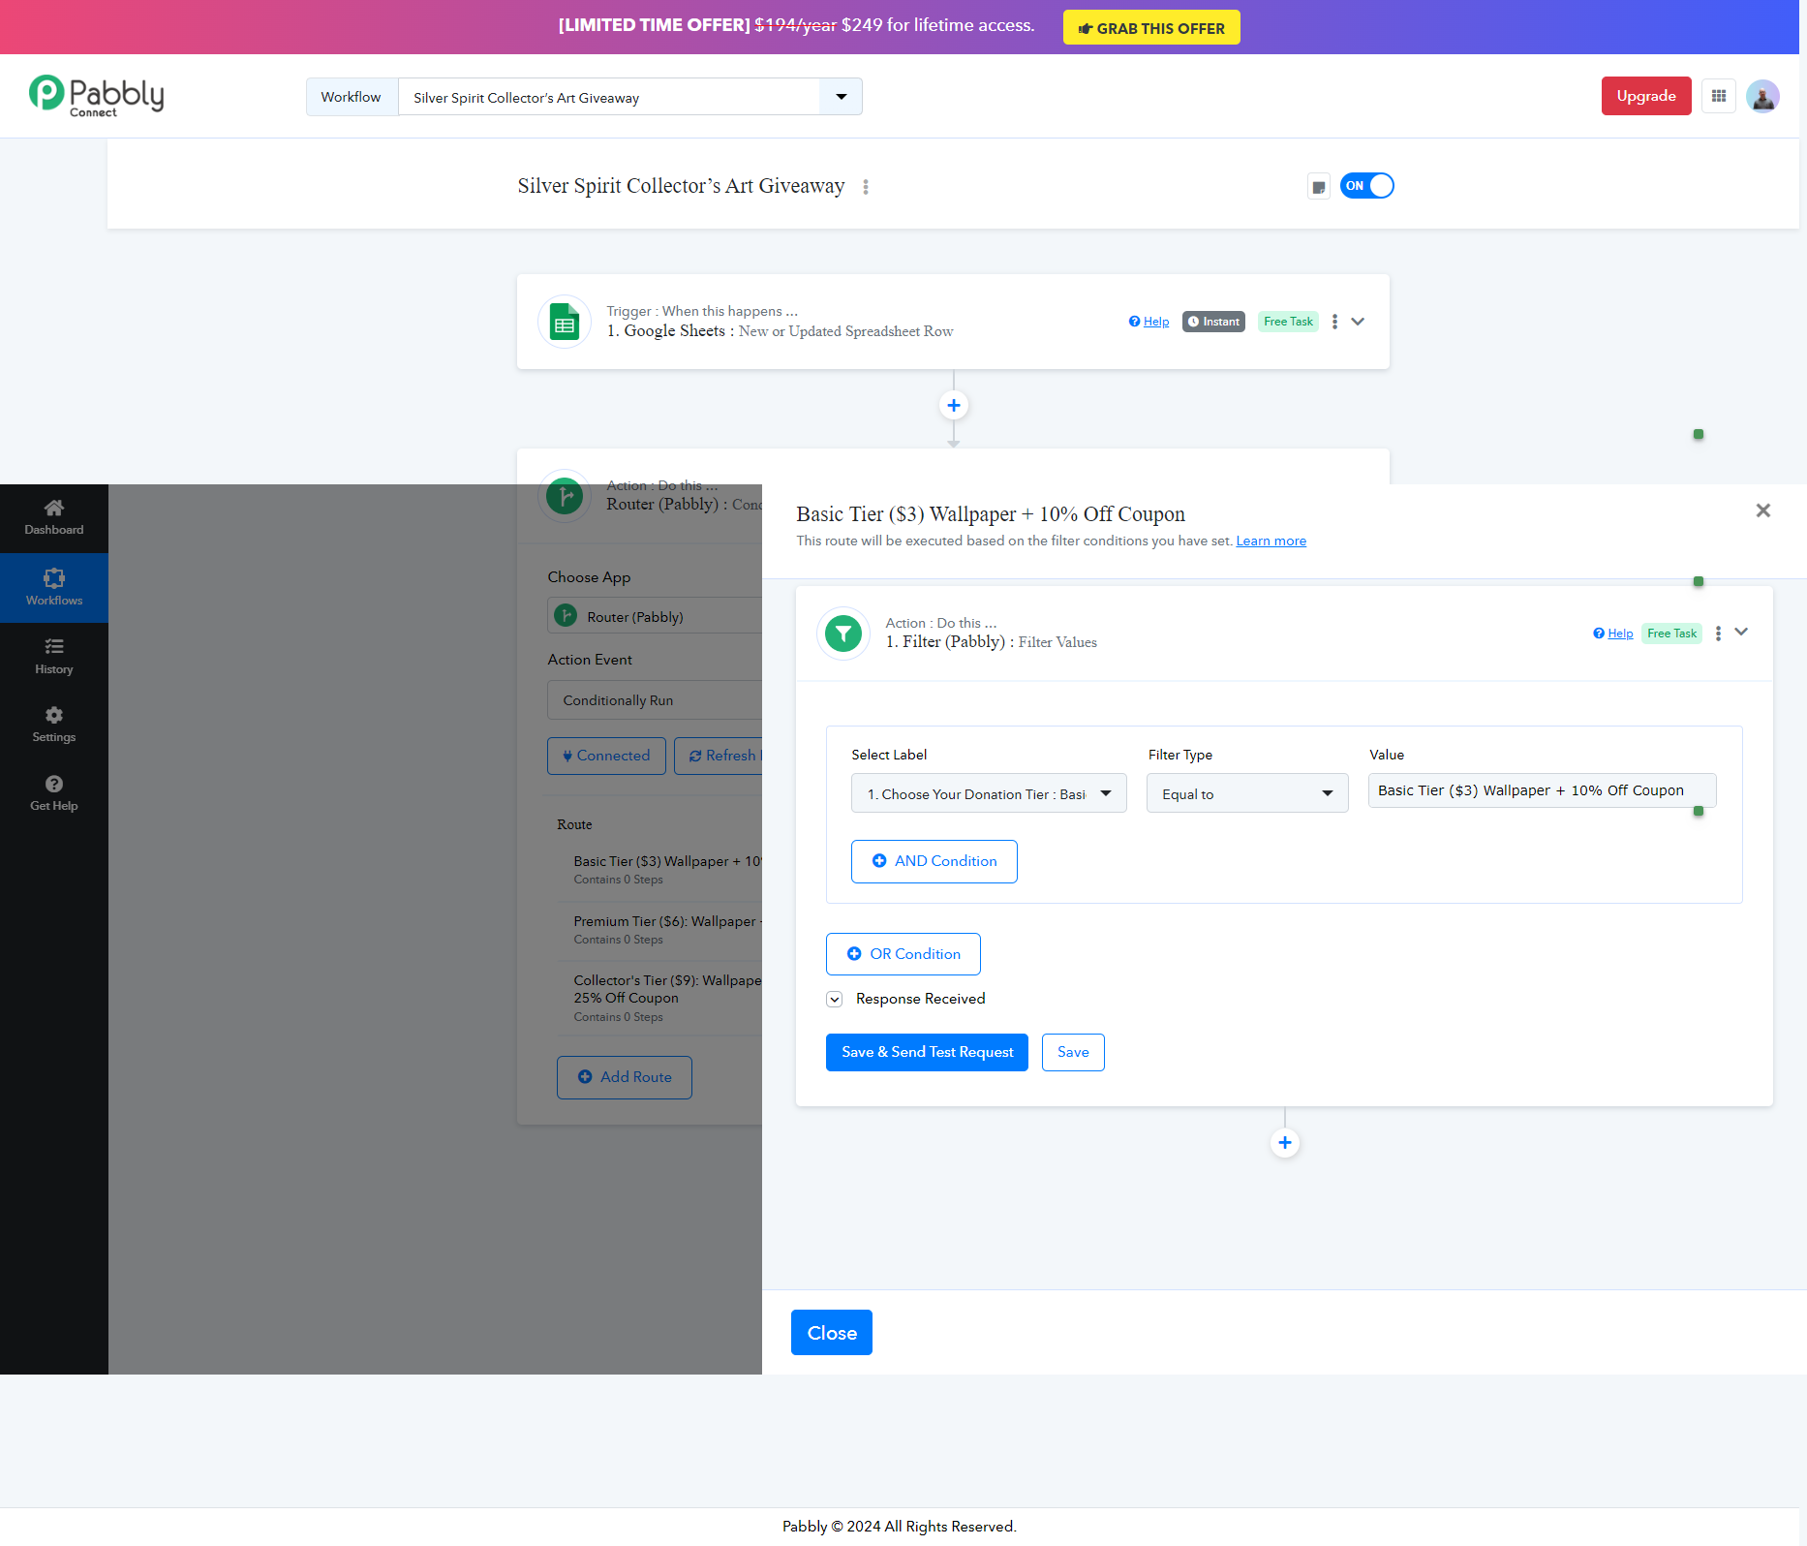Click the Google Sheets trigger icon
This screenshot has height=1546, width=1807.
click(x=565, y=322)
